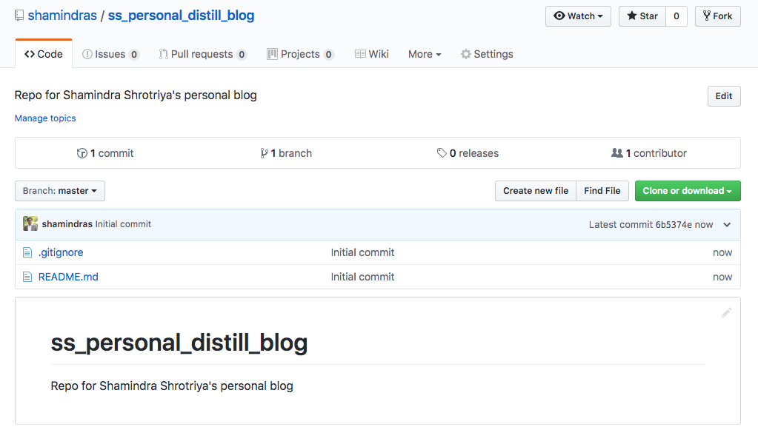Star this repository
This screenshot has height=444, width=758.
click(642, 16)
